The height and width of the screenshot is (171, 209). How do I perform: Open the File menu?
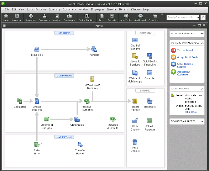(7, 9)
